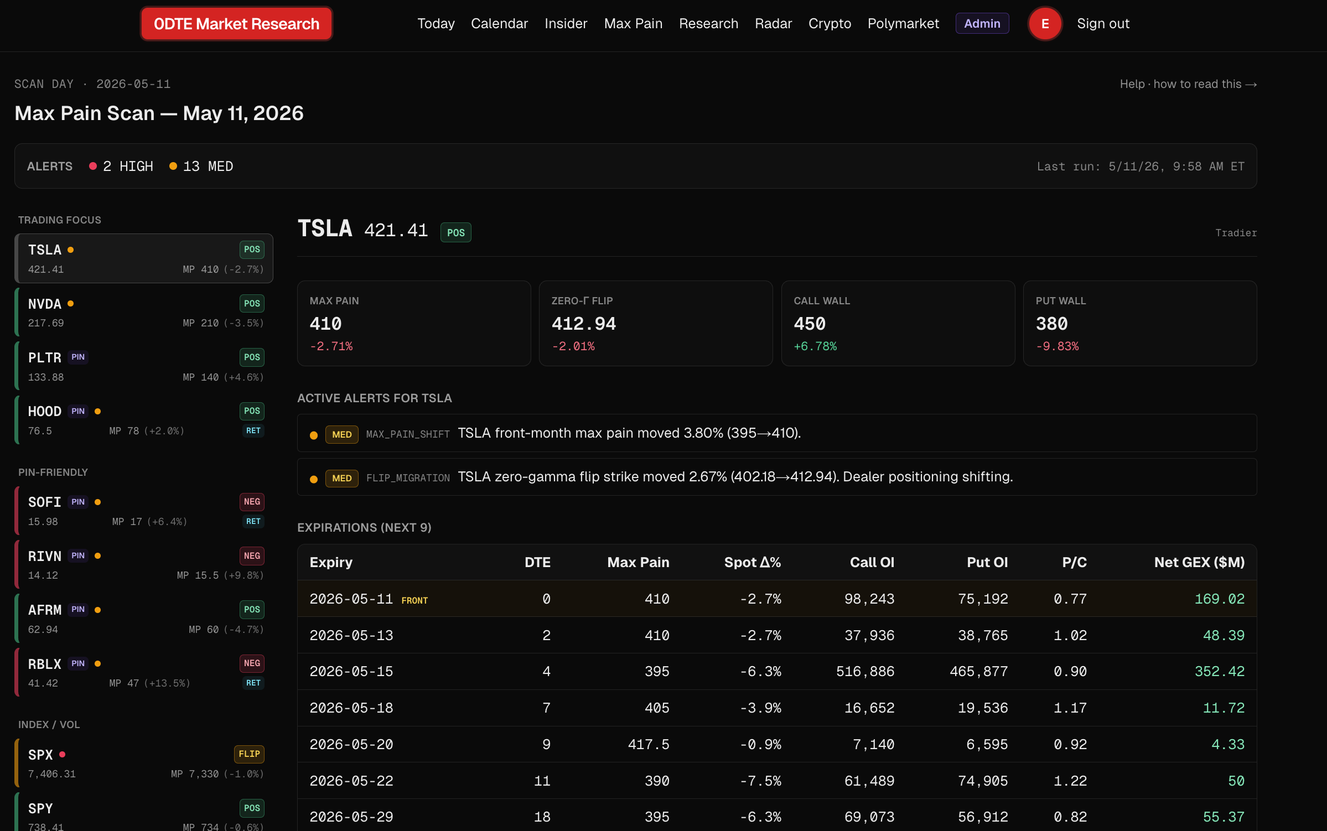The width and height of the screenshot is (1327, 831).
Task: Click the P/C column header
Action: tap(1074, 562)
